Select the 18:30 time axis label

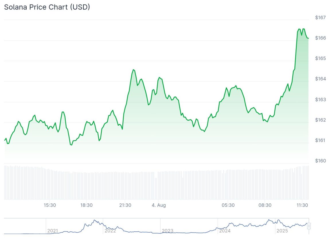click(86, 205)
